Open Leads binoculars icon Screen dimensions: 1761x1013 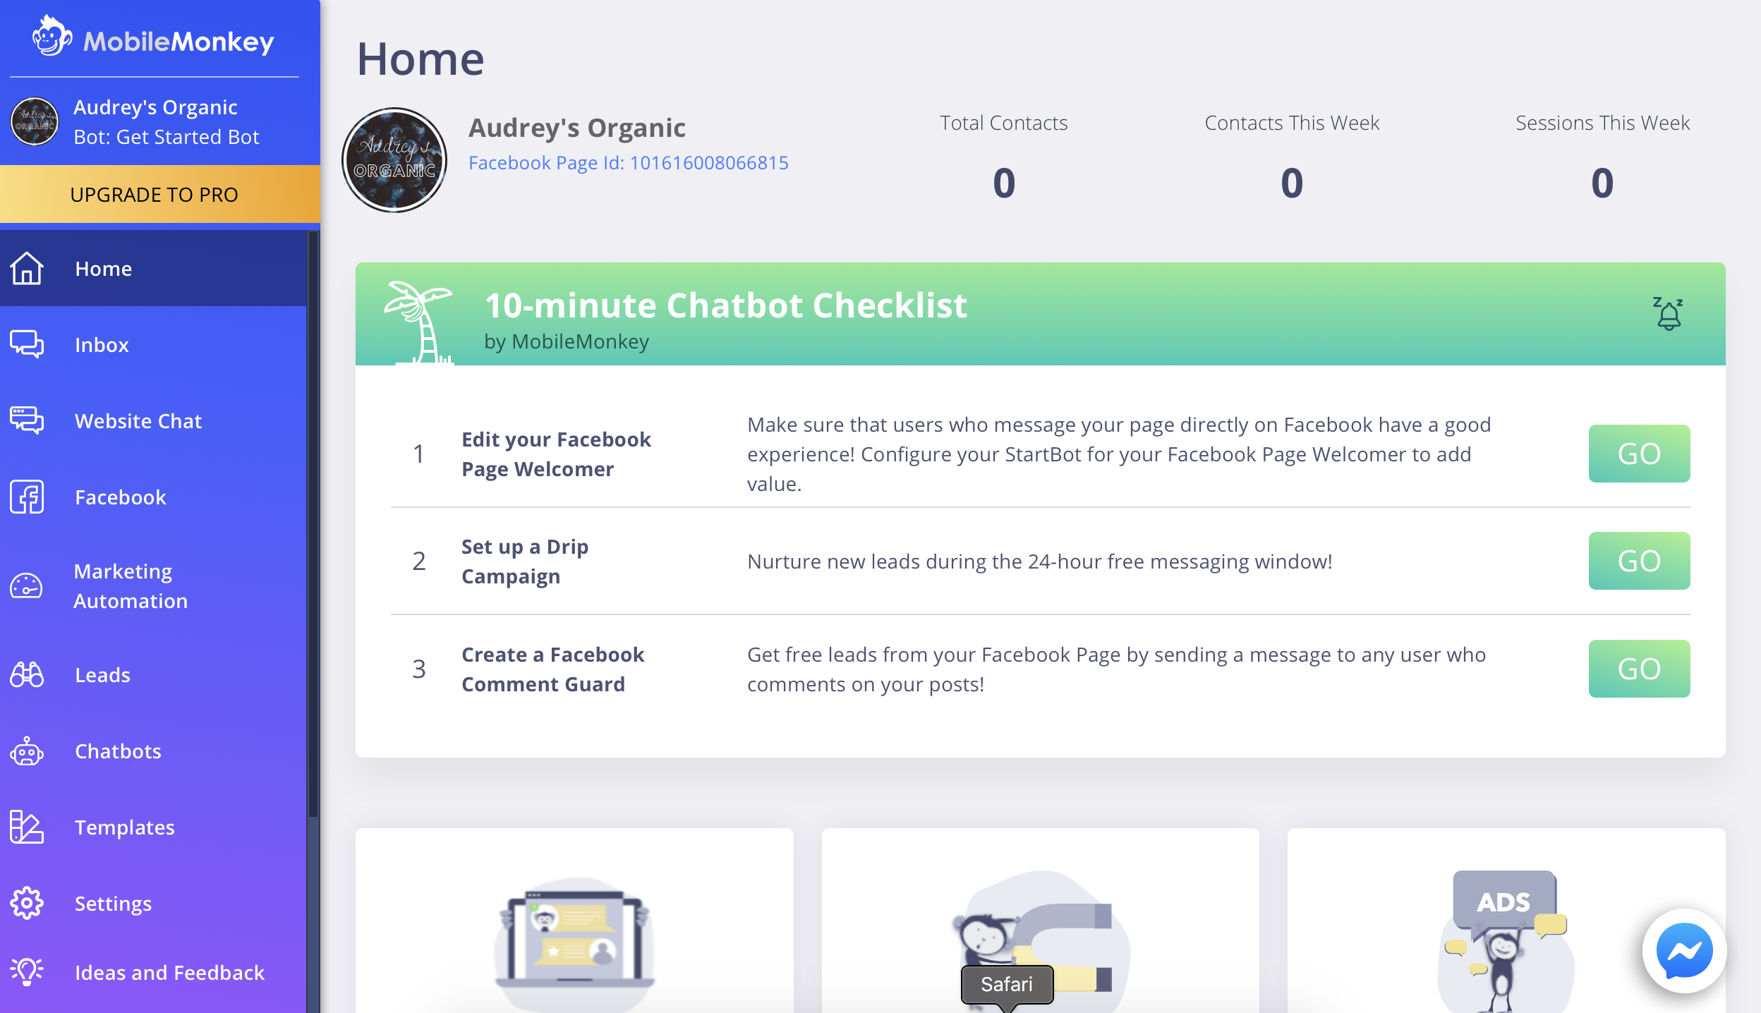click(x=27, y=675)
